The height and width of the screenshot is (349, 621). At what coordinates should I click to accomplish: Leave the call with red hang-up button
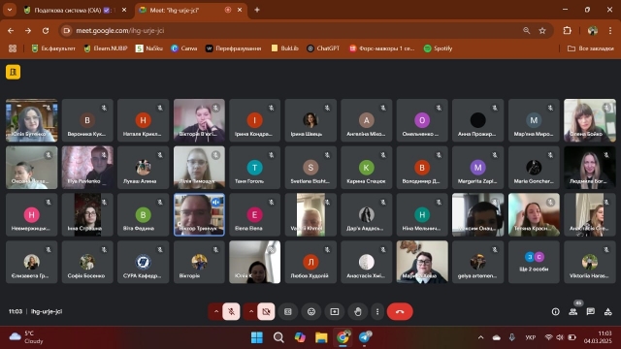click(x=400, y=312)
